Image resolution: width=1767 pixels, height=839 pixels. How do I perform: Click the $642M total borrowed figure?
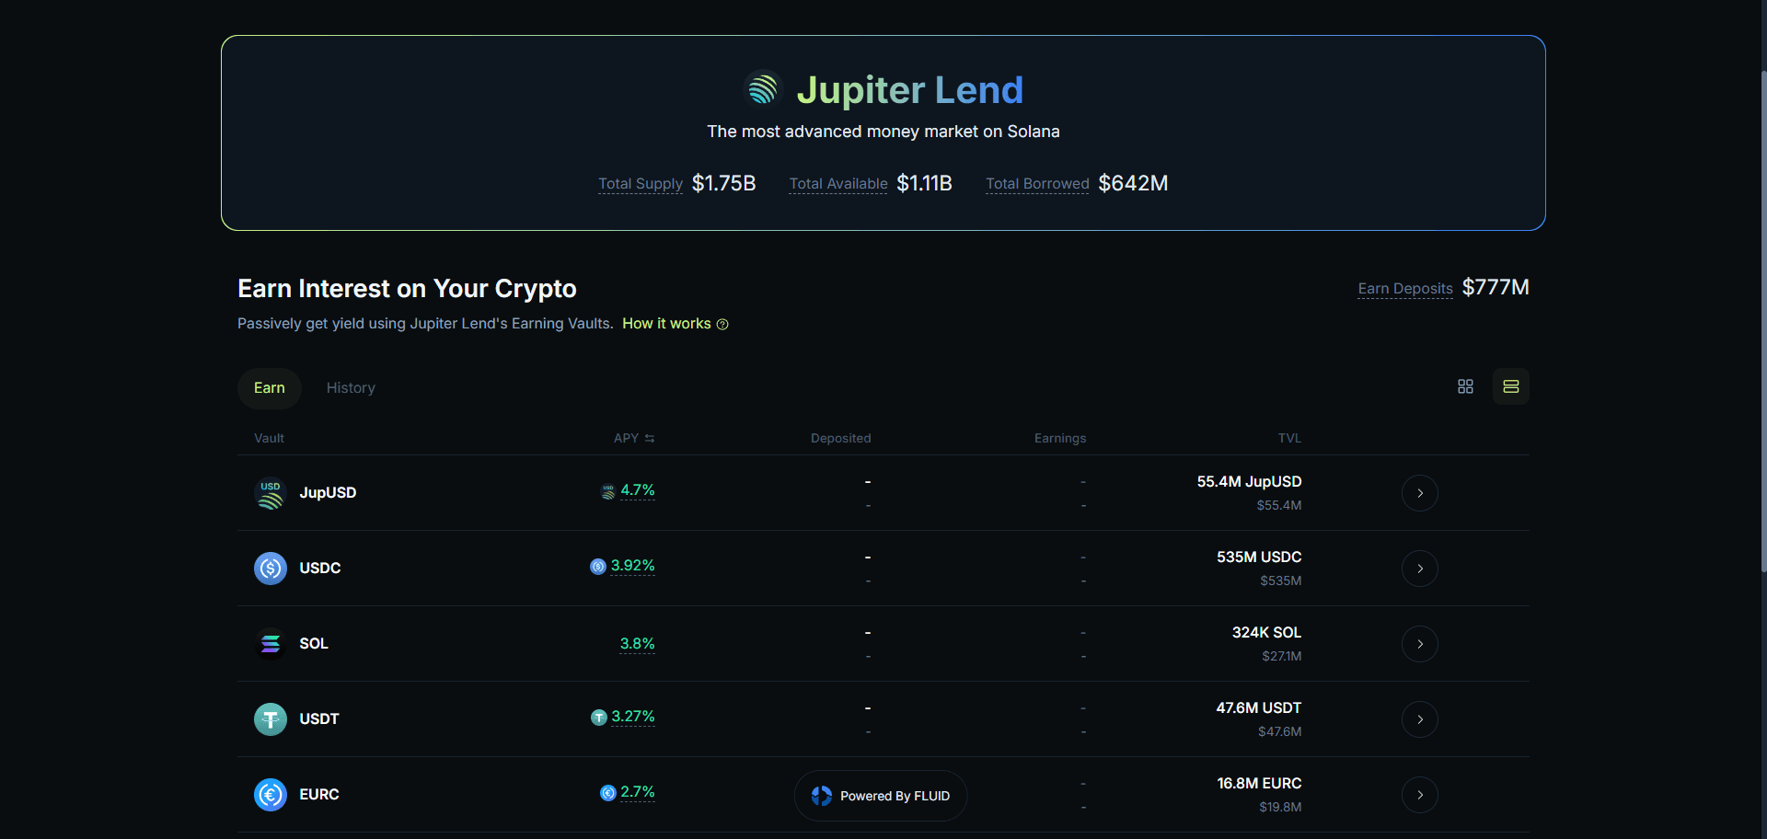coord(1133,184)
